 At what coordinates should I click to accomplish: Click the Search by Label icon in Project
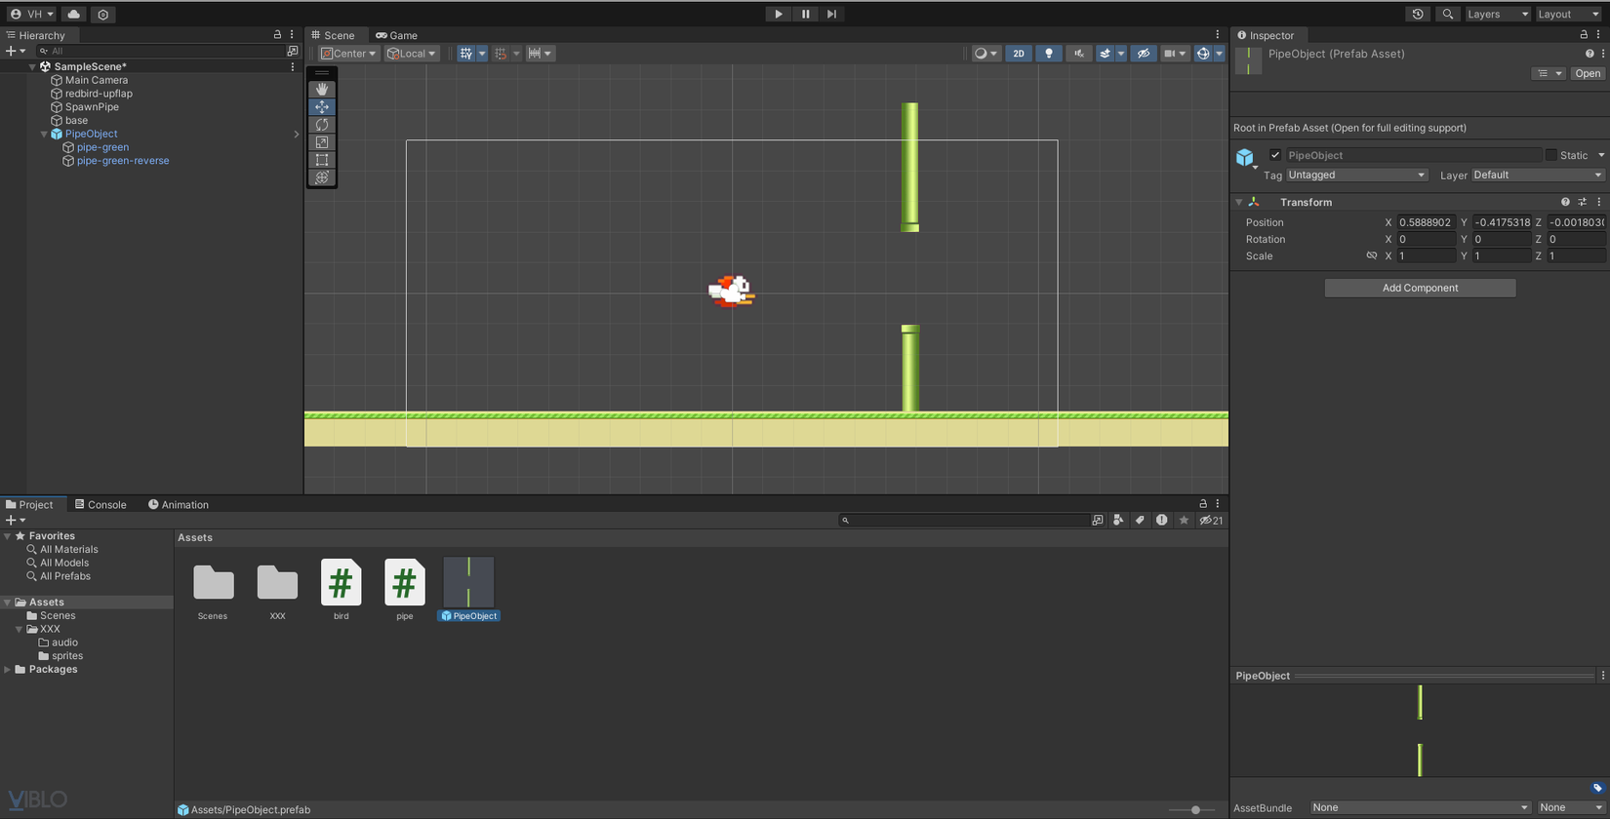(x=1140, y=521)
